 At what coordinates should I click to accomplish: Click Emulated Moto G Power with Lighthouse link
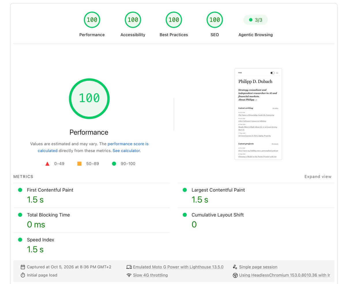(x=178, y=267)
